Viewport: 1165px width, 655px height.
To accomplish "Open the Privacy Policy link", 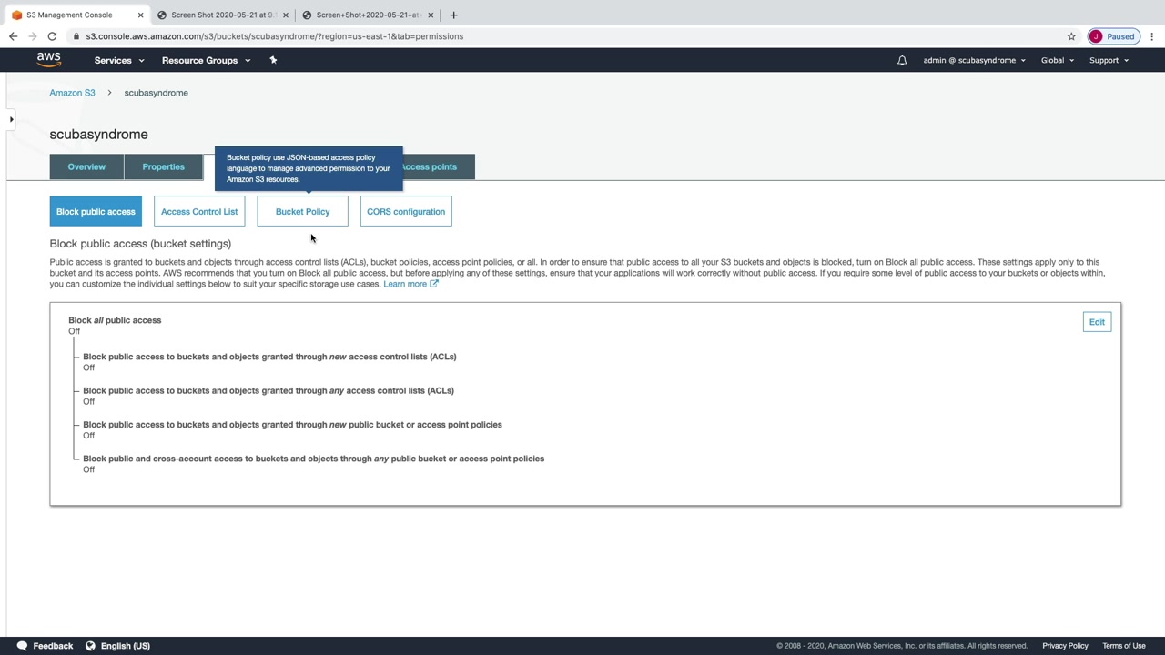I will tap(1065, 646).
